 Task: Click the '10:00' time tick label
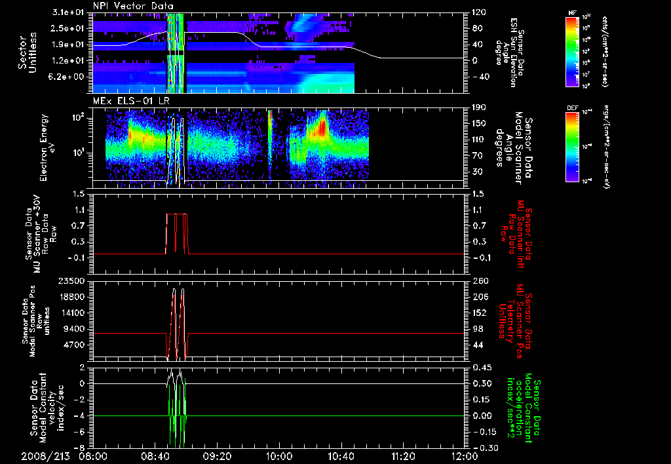click(x=279, y=457)
